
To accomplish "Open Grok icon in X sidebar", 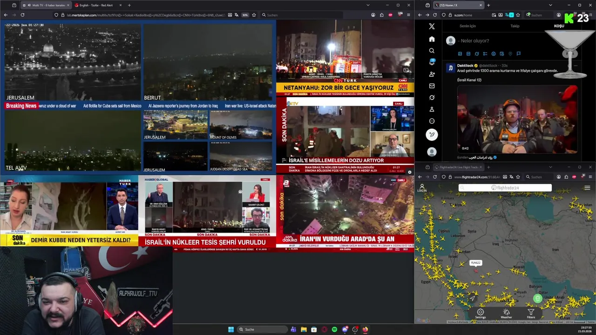I will [432, 98].
